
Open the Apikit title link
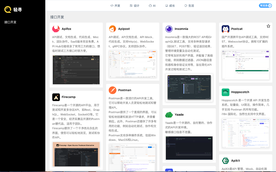[x=236, y=161]
